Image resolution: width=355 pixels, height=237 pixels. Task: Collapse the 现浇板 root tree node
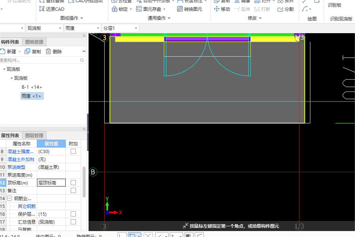click(x=4, y=69)
